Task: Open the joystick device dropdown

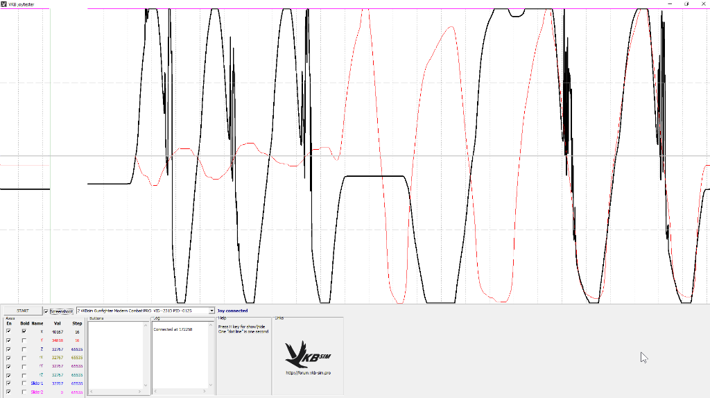Action: point(211,311)
